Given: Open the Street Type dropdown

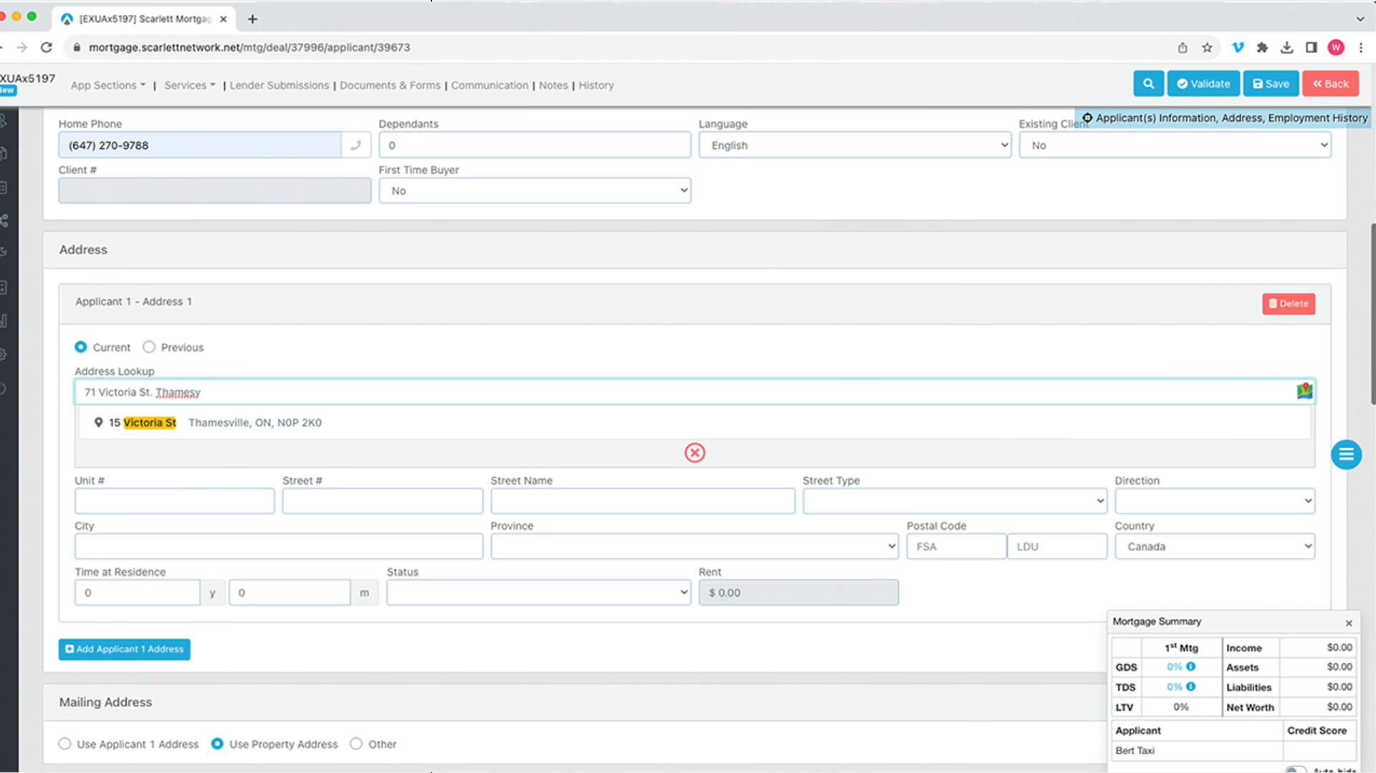Looking at the screenshot, I should [x=954, y=501].
